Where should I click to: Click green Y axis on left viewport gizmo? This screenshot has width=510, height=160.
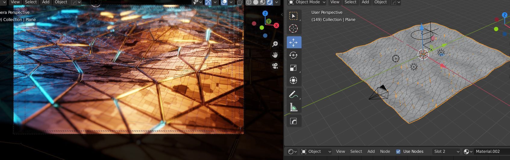coord(268,21)
